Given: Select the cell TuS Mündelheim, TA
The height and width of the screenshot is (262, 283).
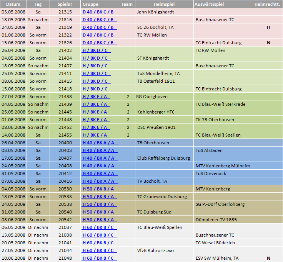Looking at the screenshot, I should [164, 73].
